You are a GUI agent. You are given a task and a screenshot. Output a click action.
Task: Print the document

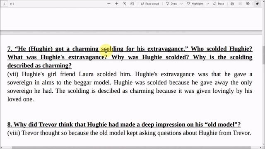point(232,4)
